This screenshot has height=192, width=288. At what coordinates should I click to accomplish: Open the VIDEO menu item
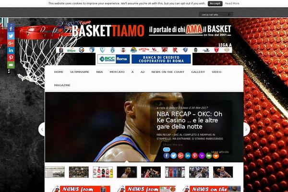coord(216,72)
